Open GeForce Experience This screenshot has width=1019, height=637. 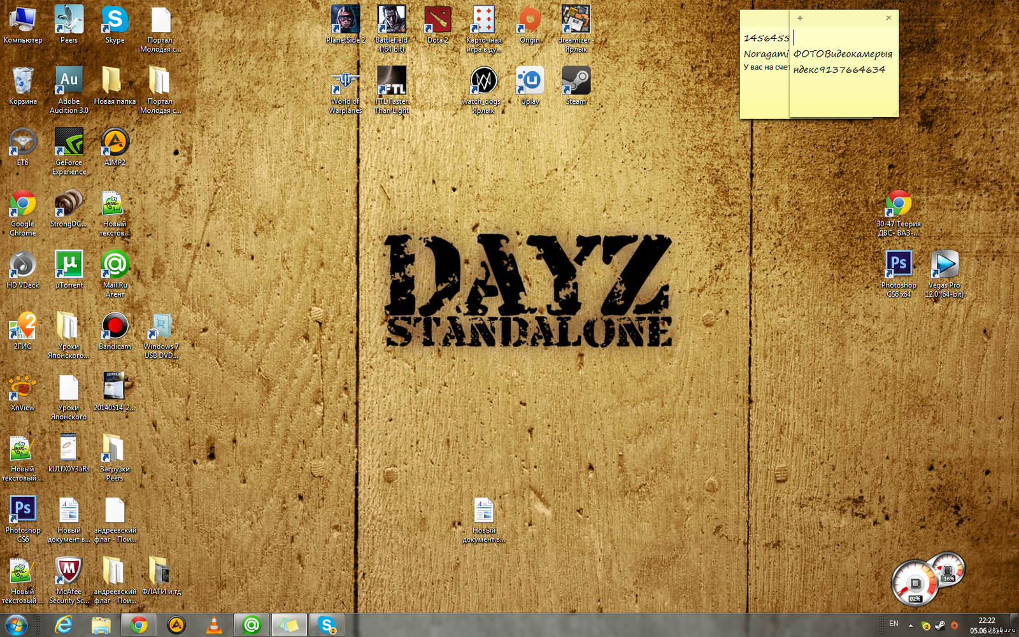tap(69, 152)
